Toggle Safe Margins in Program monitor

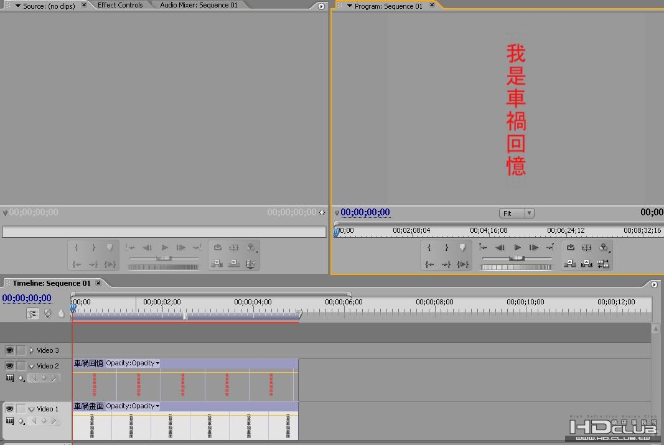click(586, 248)
